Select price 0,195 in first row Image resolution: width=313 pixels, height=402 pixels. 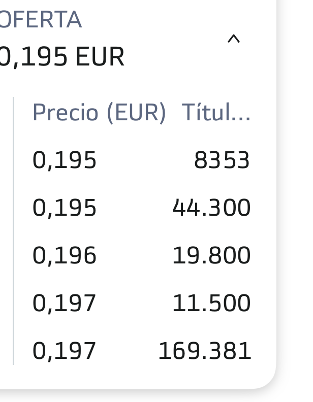pos(65,160)
